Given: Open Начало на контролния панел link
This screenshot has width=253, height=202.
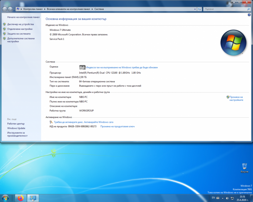Looking at the screenshot, I should 23,17.
